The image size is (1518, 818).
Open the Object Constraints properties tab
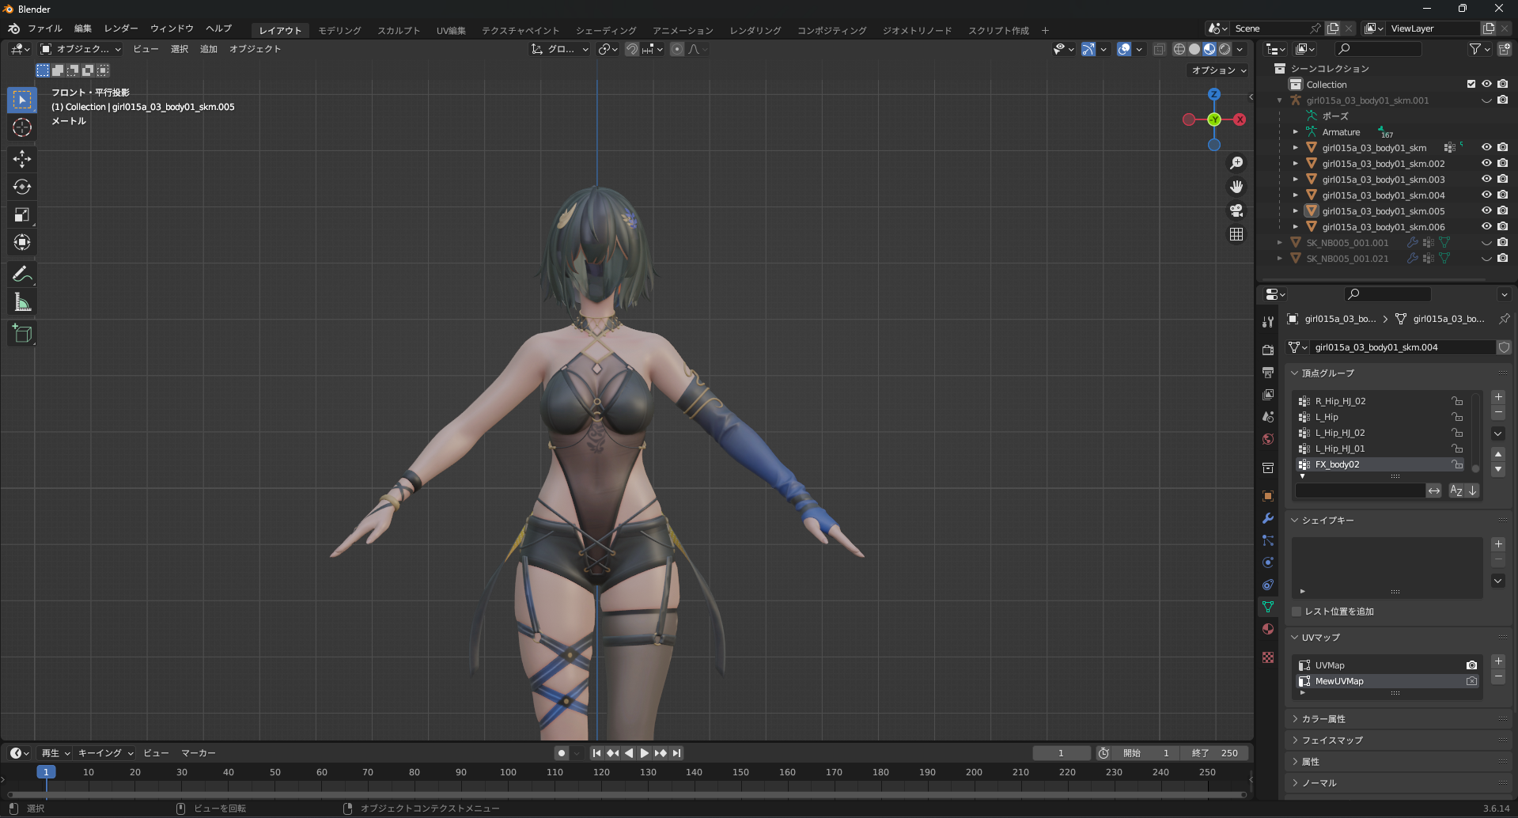click(x=1268, y=585)
